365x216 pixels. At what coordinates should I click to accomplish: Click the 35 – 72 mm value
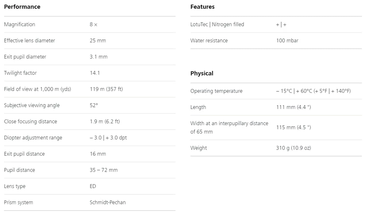point(103,170)
